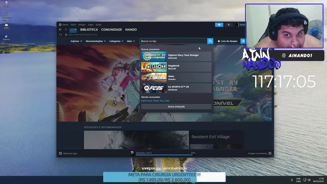Open the bell notifications icon

229,25
